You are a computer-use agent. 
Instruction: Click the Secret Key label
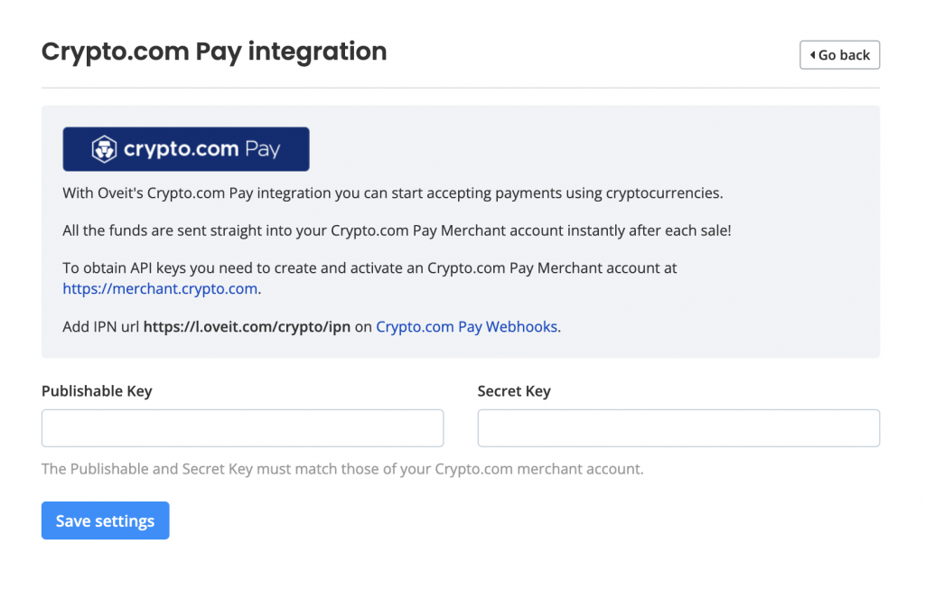point(514,390)
